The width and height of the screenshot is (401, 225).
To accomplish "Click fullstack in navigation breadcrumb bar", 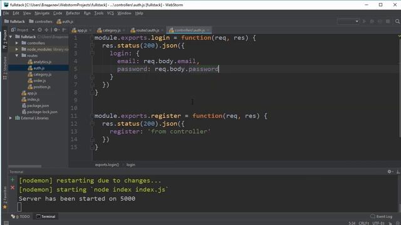I will (14, 21).
